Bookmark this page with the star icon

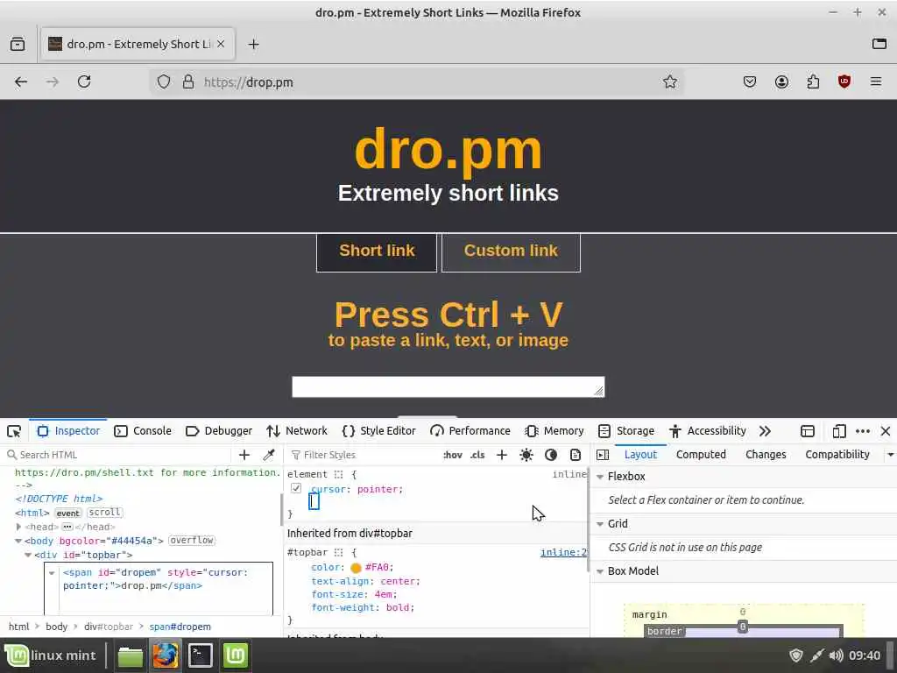point(670,81)
